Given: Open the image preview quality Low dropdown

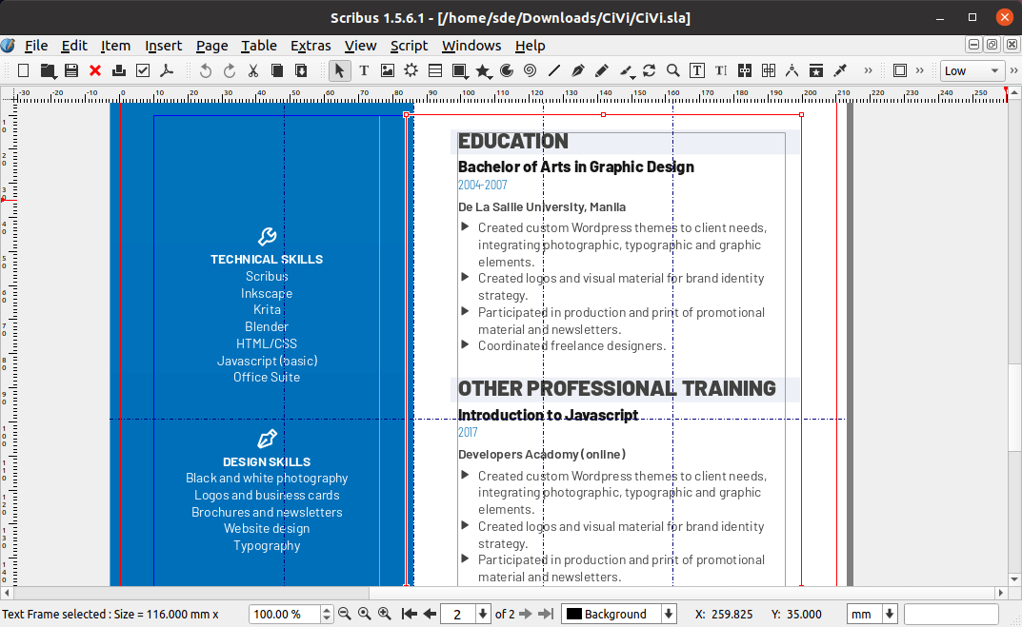Looking at the screenshot, I should click(x=972, y=71).
